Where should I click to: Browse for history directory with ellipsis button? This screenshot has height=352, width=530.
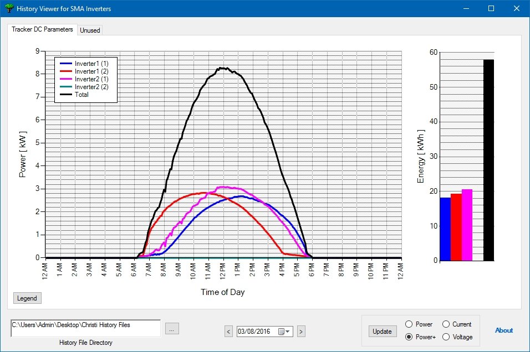[172, 329]
